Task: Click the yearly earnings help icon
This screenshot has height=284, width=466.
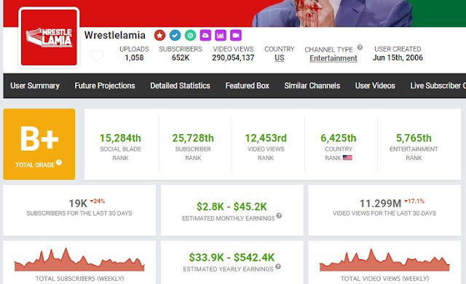Action: pos(278,267)
